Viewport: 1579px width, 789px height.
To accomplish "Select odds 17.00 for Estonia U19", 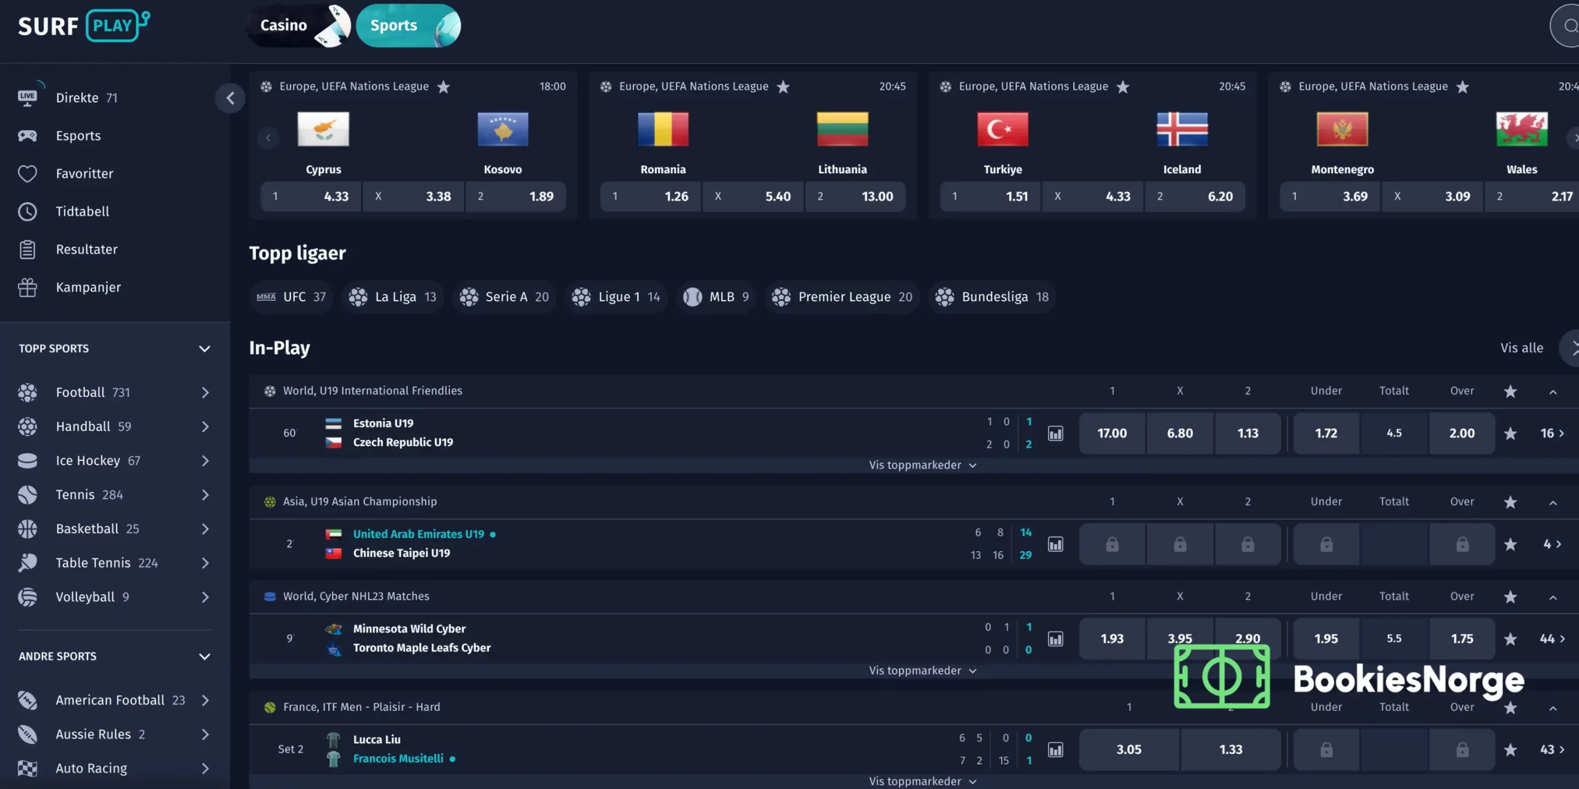I will 1112,433.
